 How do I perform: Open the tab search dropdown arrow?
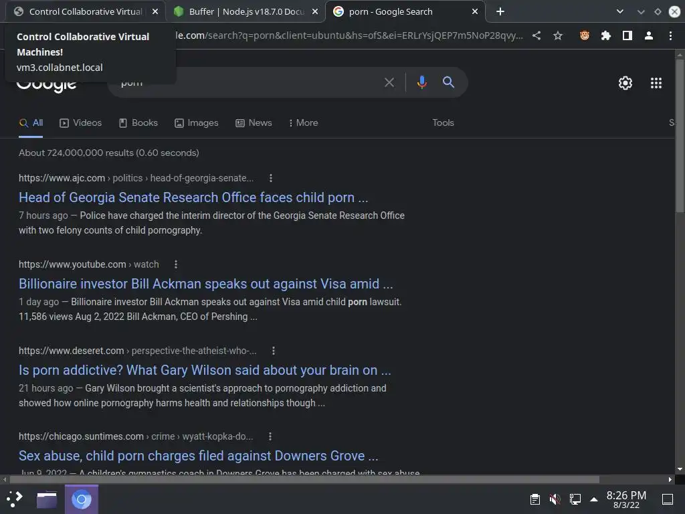619,12
